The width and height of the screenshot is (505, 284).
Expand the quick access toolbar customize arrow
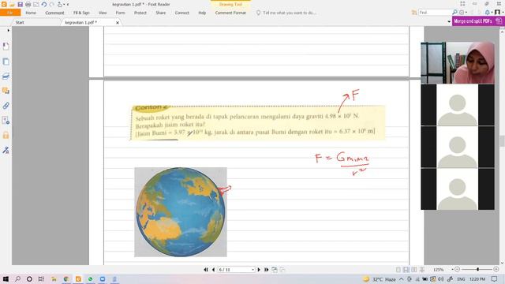point(68,5)
